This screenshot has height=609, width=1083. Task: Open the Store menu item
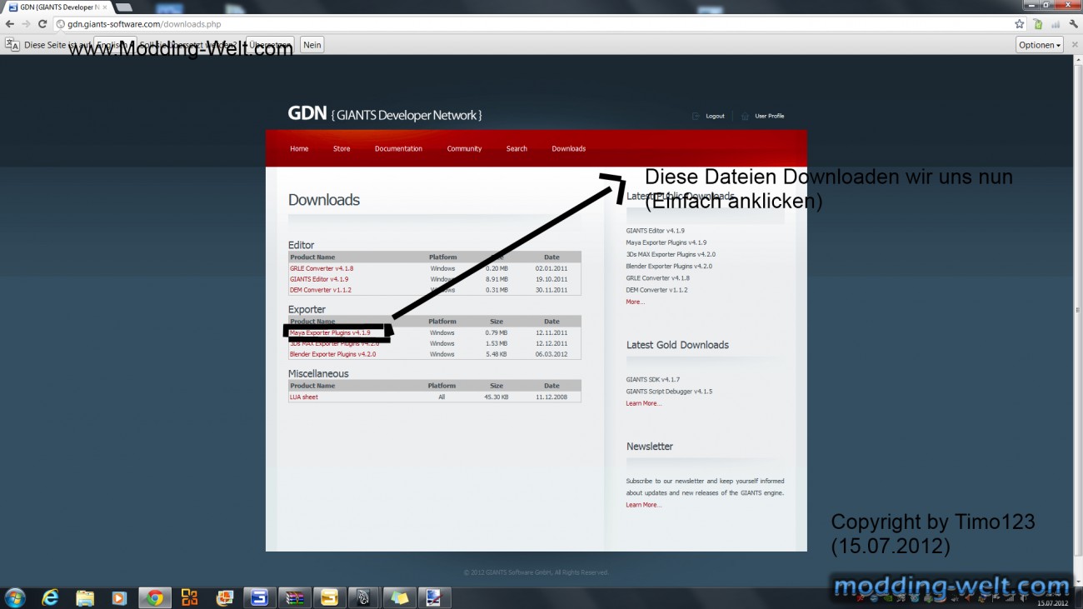[x=342, y=148]
